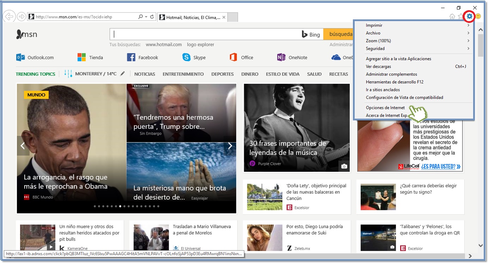Edit Monterrey weather location pencil icon
Screen dimensions: 489x264
pos(122,74)
